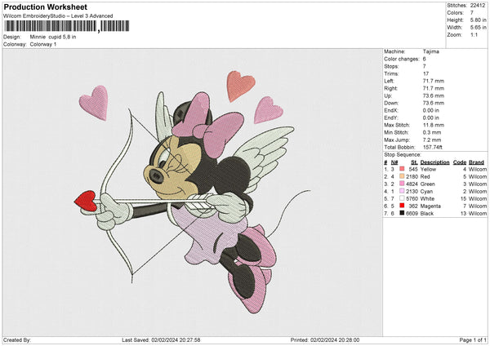Click the 'Magenta' description text

click(x=430, y=206)
